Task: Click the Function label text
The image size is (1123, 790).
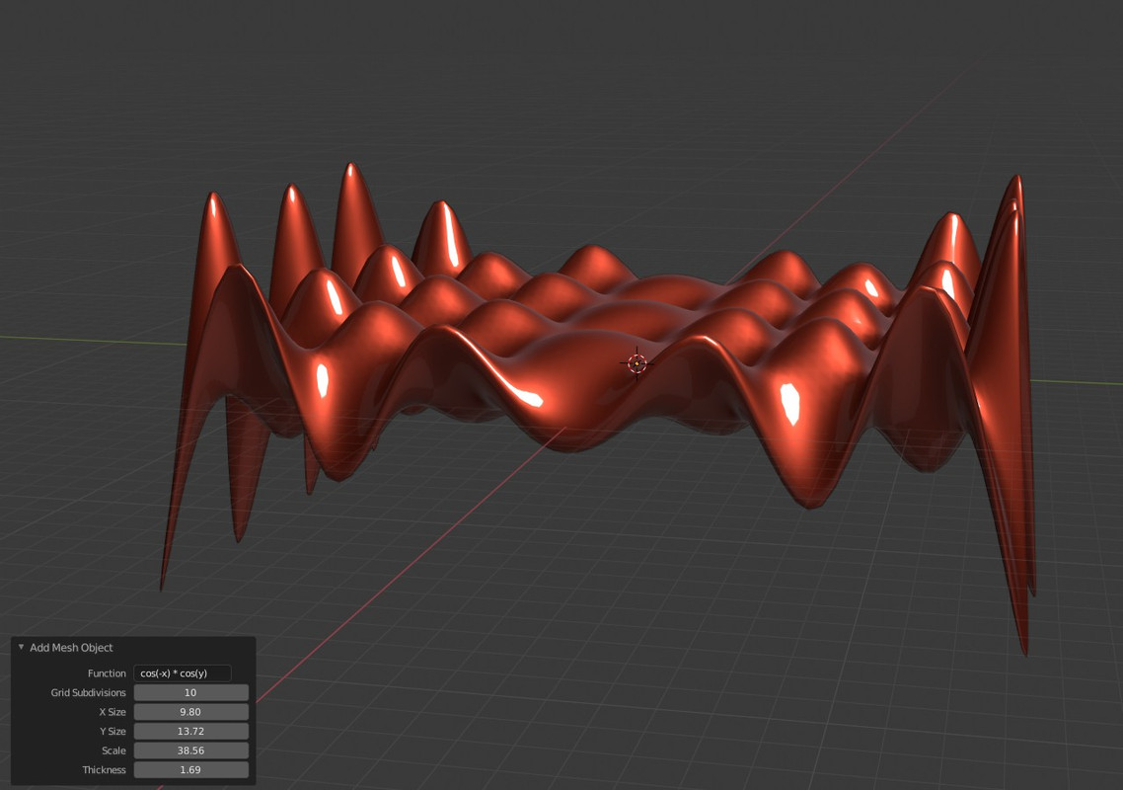Action: [x=107, y=673]
